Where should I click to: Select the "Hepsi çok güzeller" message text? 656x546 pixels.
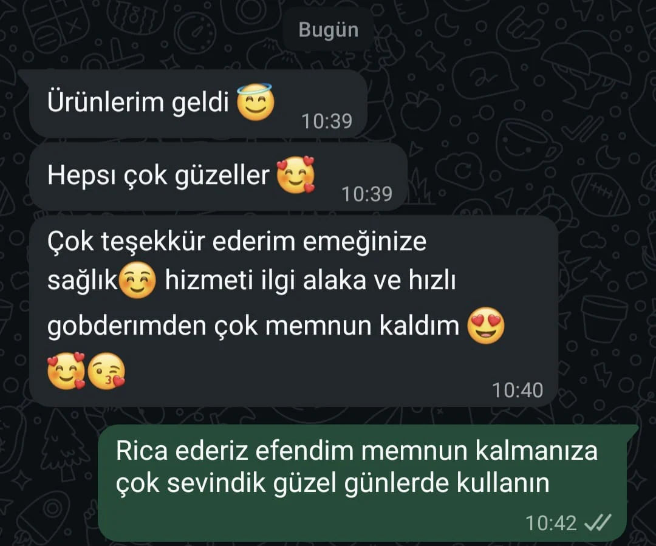pos(159,175)
